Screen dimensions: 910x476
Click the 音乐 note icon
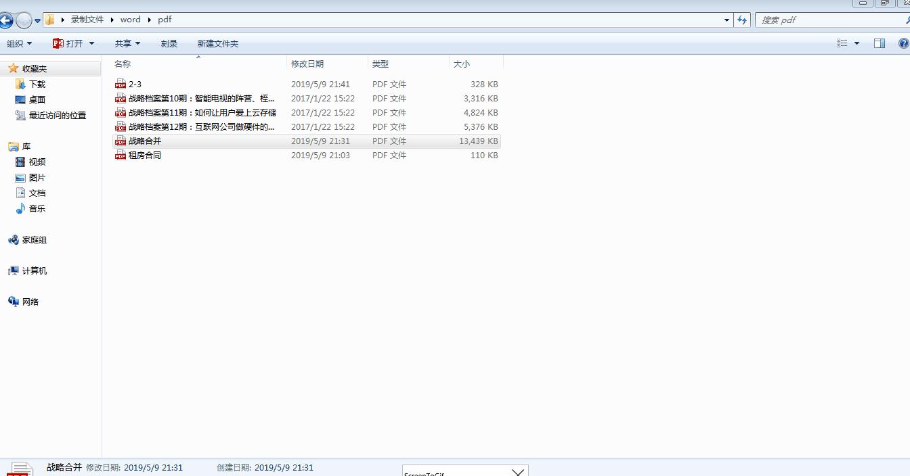[x=20, y=208]
